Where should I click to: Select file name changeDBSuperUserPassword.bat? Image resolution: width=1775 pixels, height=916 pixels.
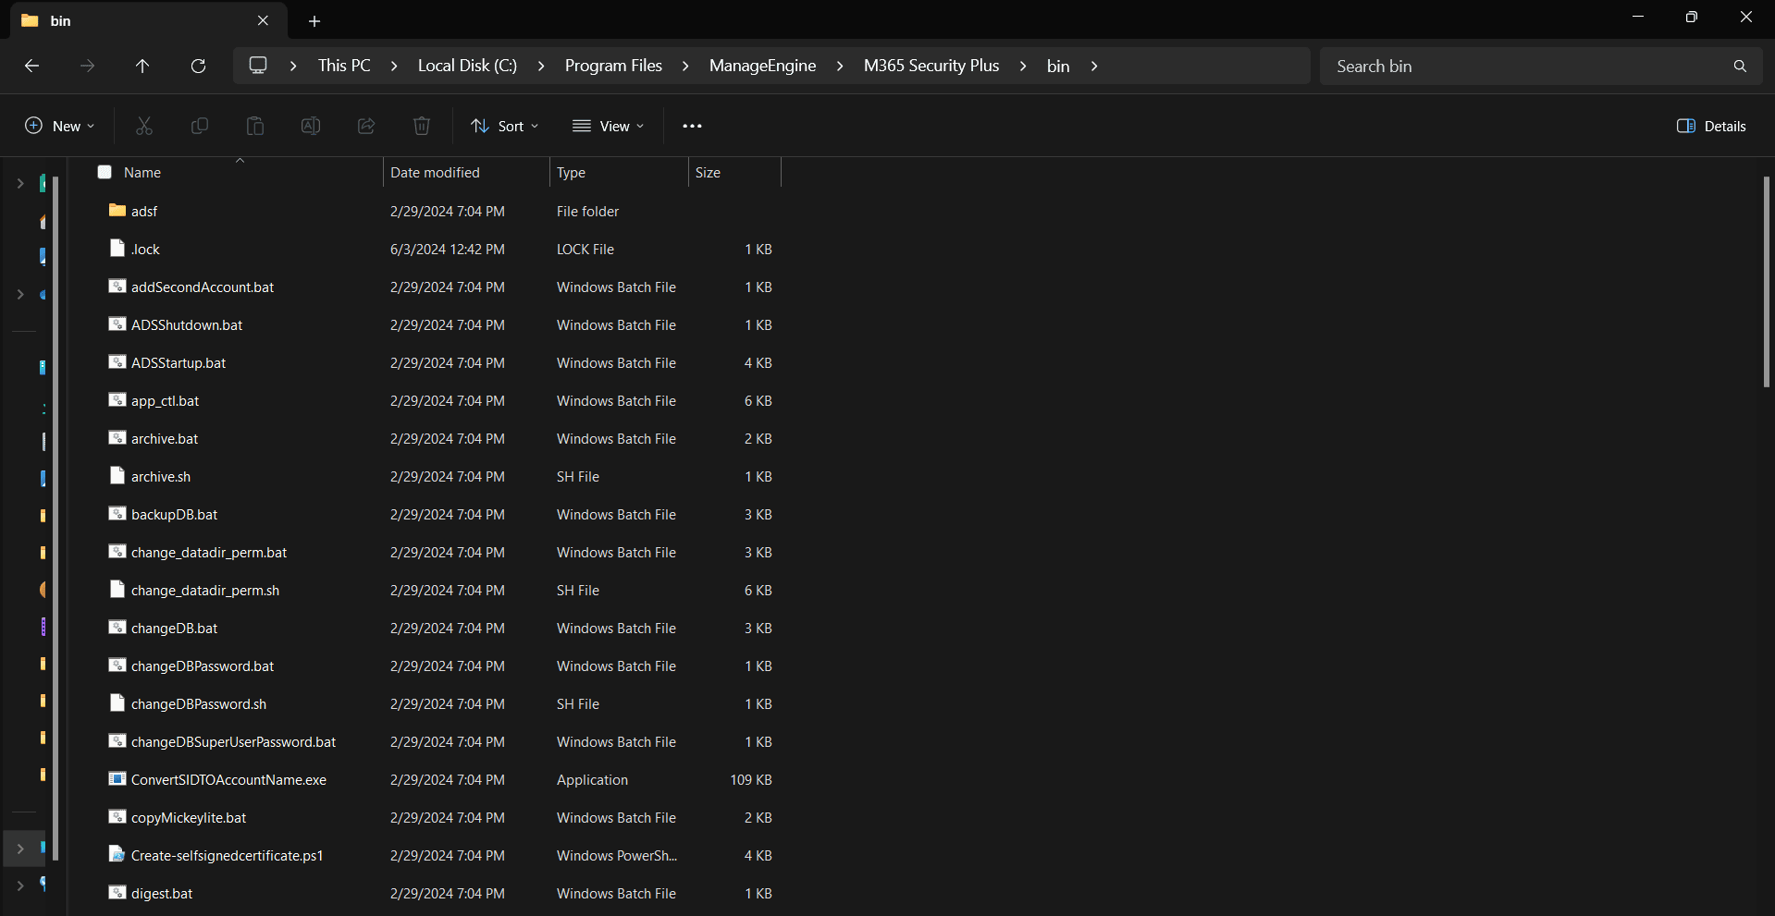(233, 741)
